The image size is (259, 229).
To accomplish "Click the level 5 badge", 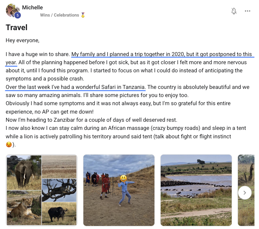I will coord(17,15).
